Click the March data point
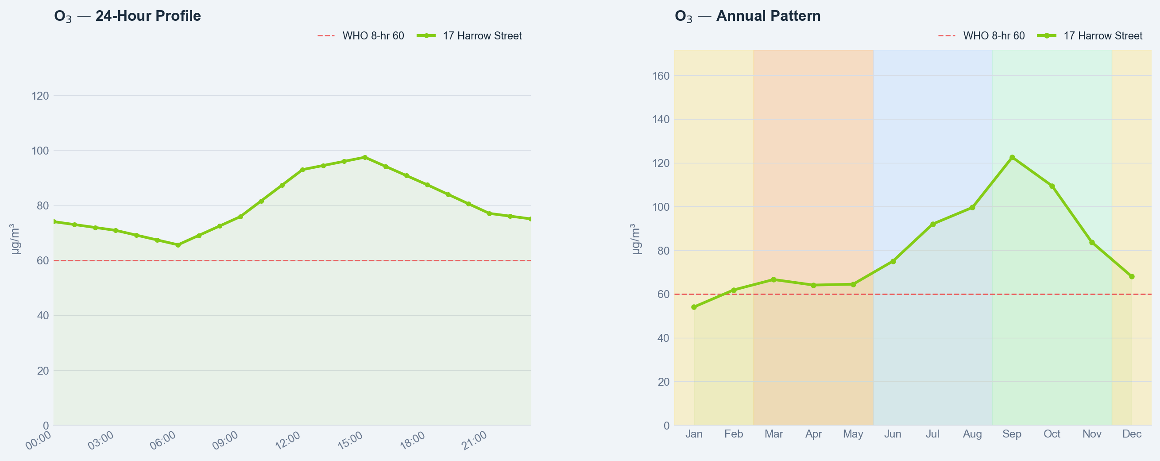The image size is (1160, 461). [x=773, y=279]
